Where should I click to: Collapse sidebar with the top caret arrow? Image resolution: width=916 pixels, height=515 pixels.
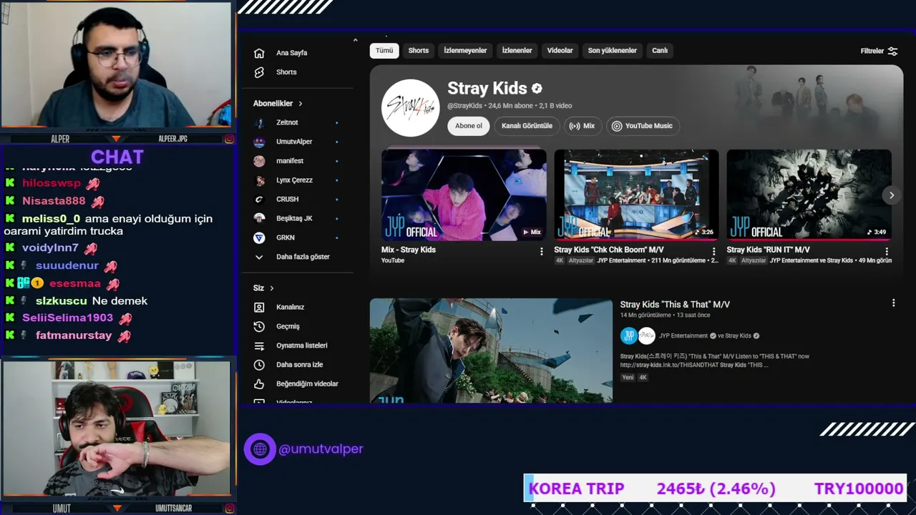pyautogui.click(x=355, y=40)
